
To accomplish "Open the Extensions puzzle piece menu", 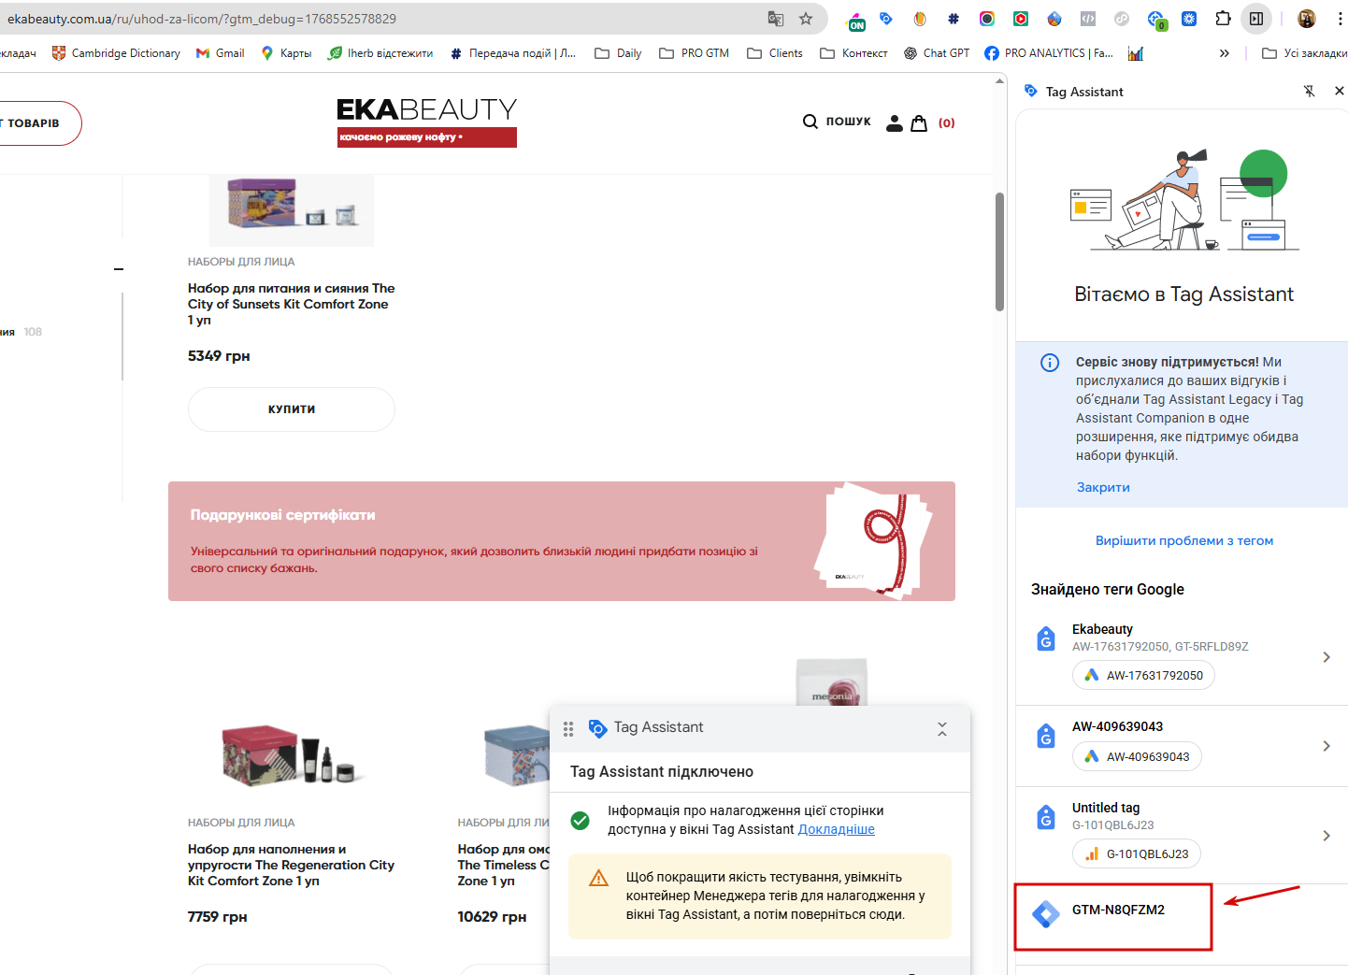I will [1223, 19].
